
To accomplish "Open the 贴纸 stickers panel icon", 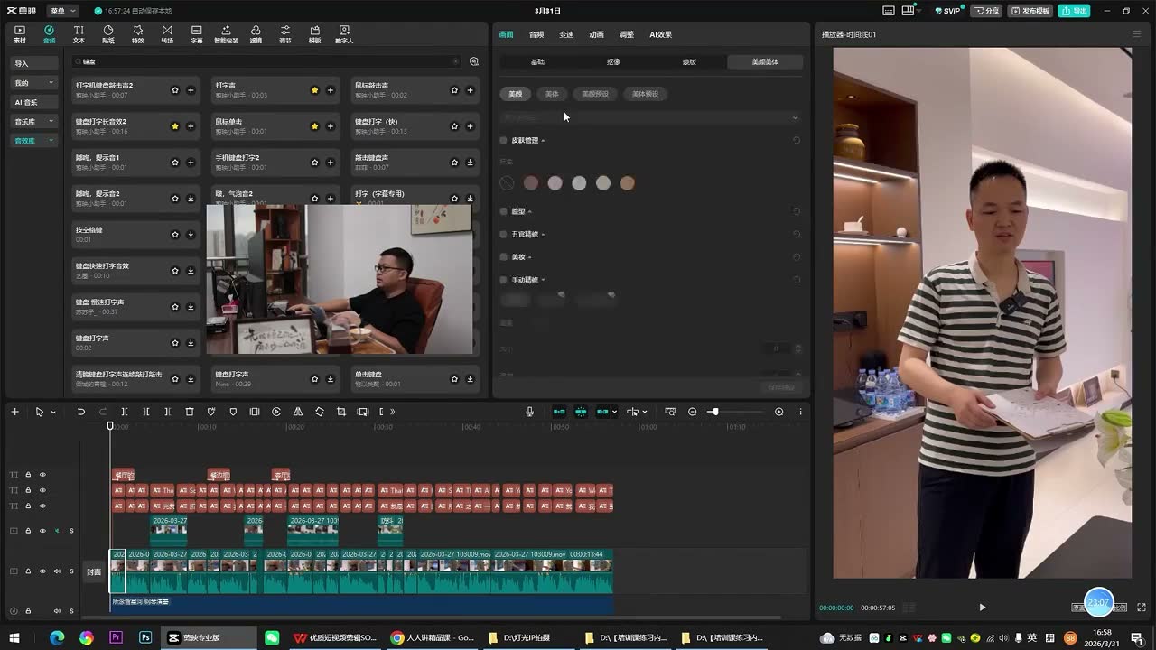I will (108, 34).
